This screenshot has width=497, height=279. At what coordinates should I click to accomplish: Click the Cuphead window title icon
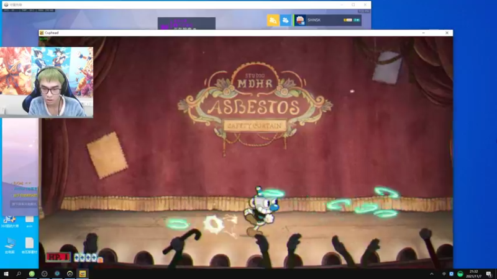42,33
